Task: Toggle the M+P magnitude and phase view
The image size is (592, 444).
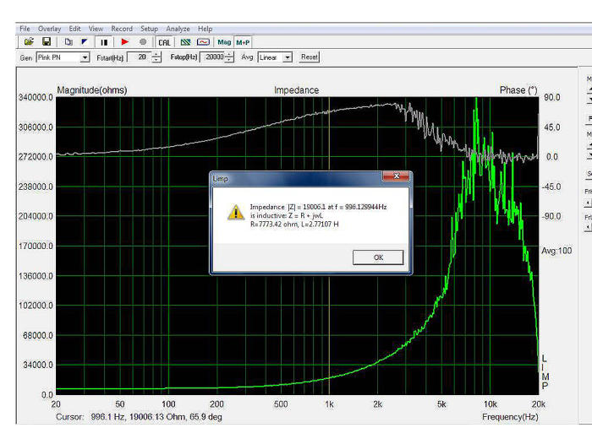Action: [243, 42]
